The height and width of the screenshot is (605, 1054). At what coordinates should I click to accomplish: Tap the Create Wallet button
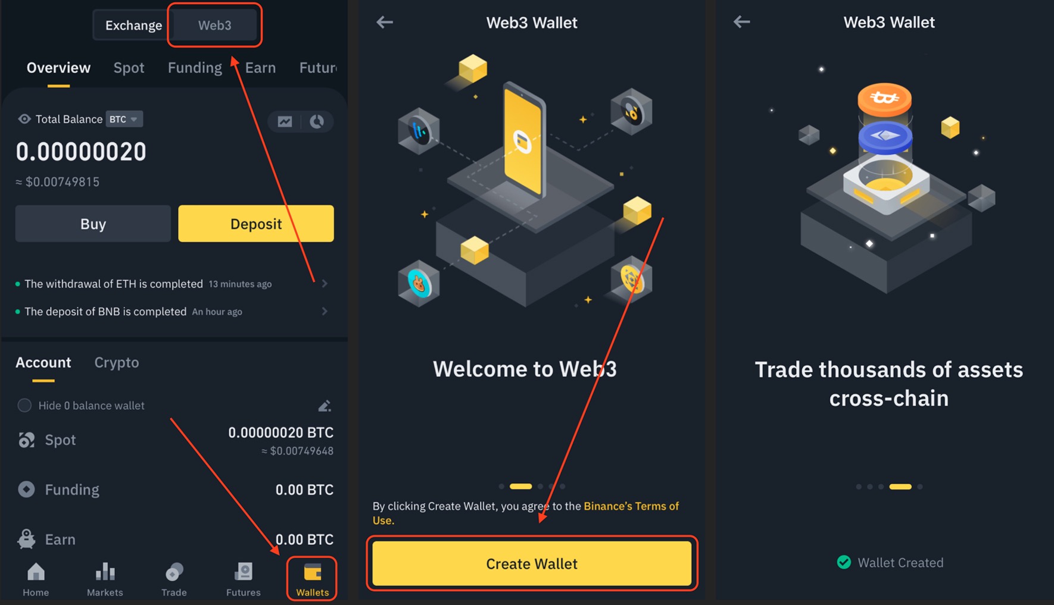click(x=532, y=563)
